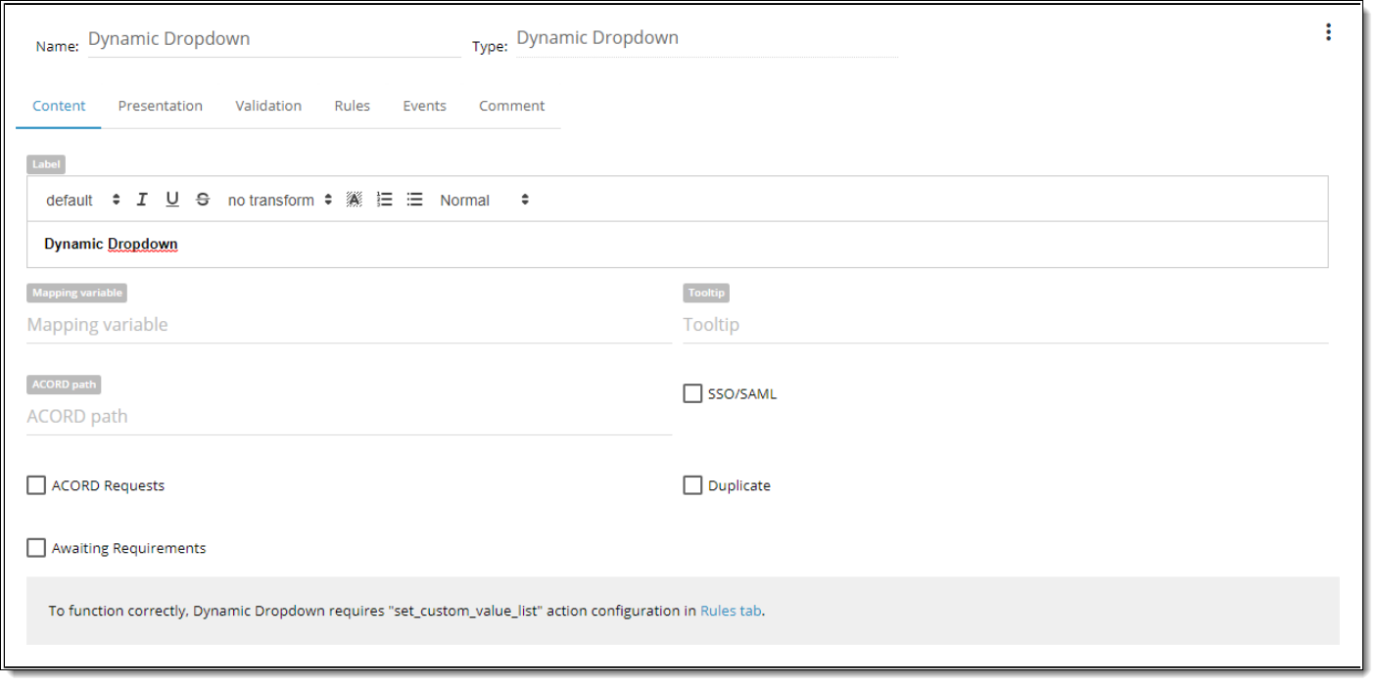Click the Mapping variable input field
The width and height of the screenshot is (1378, 685).
pyautogui.click(x=349, y=325)
